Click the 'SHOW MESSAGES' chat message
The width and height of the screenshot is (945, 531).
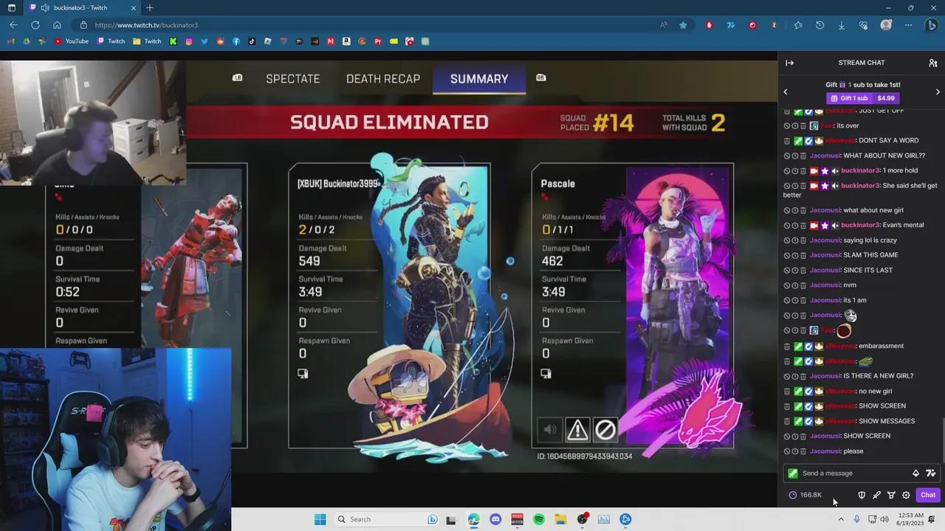click(x=886, y=421)
